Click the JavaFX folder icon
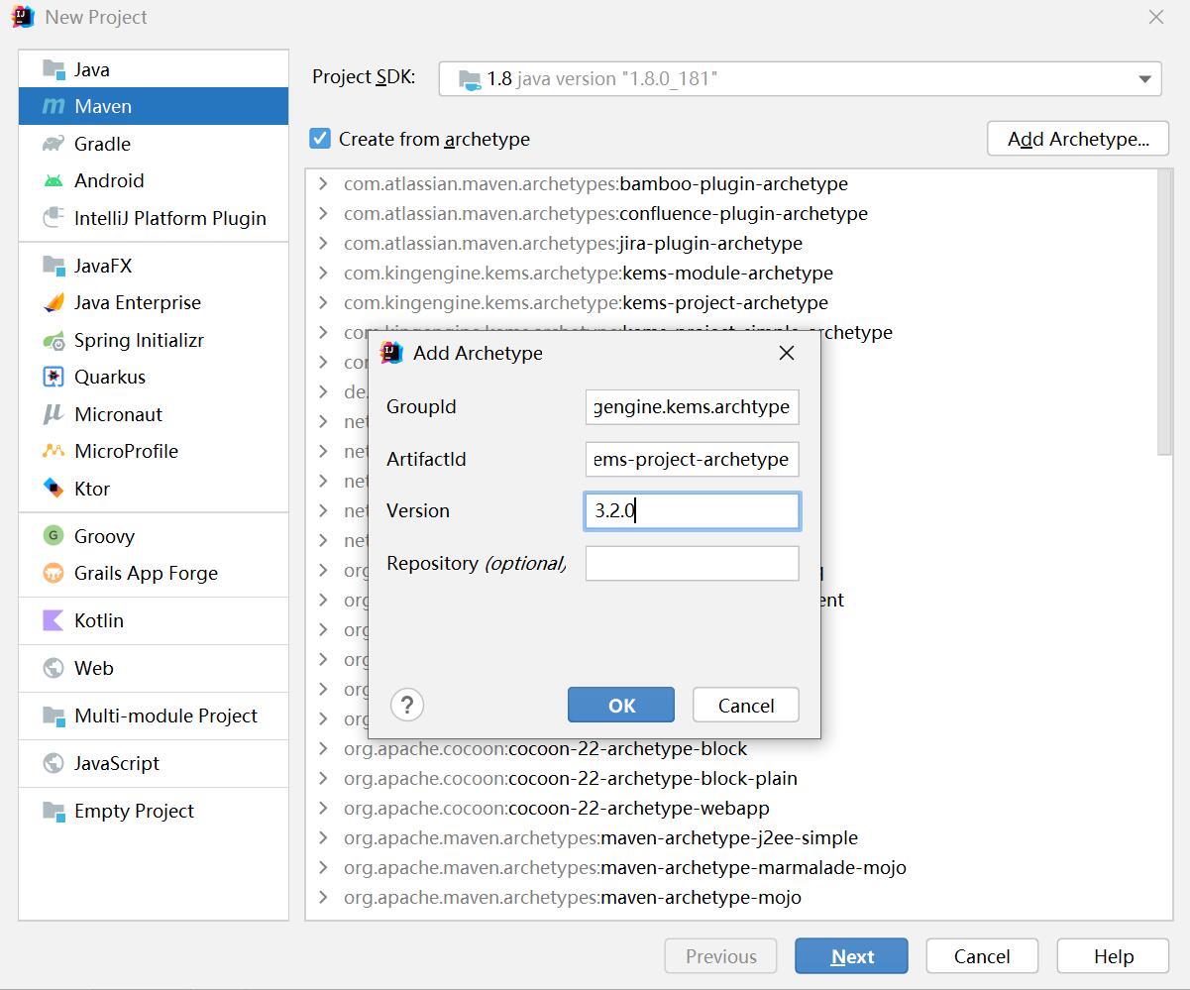Image resolution: width=1190 pixels, height=990 pixels. point(54,266)
